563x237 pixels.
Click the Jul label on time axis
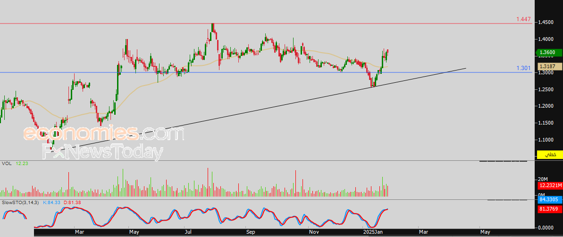pyautogui.click(x=188, y=233)
